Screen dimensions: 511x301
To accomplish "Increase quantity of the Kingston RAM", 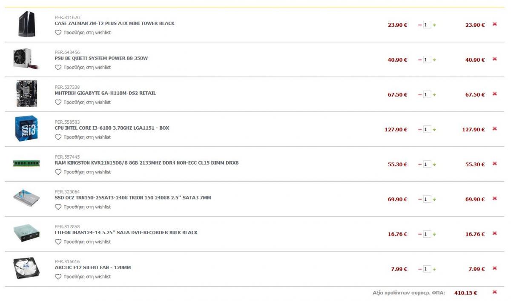I will point(434,165).
